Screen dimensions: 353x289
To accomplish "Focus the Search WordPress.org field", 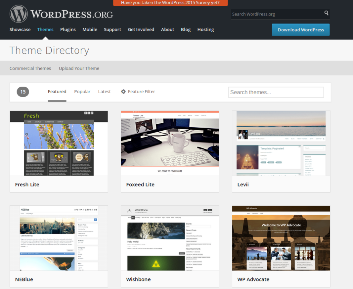I will (x=276, y=14).
